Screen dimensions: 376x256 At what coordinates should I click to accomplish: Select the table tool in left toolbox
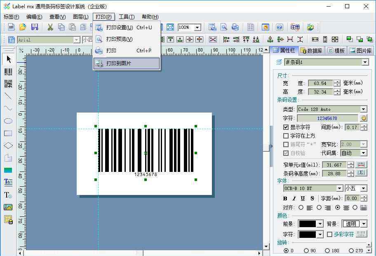[8, 219]
